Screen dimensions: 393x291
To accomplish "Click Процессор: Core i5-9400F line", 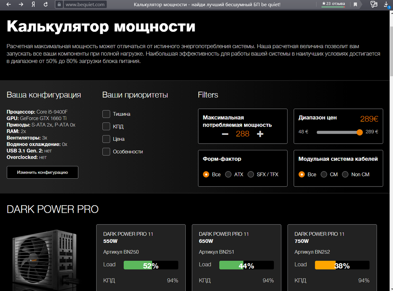I will tap(37, 112).
